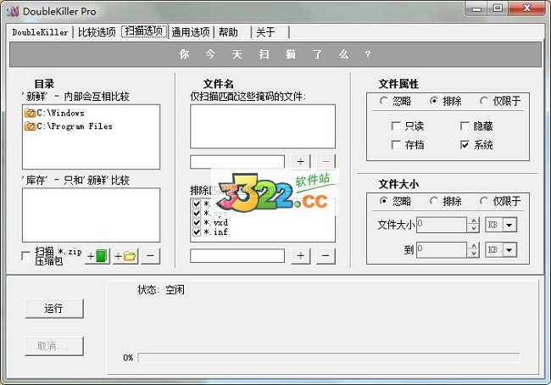Decrease the 文件大小 value with down arrow

click(x=474, y=228)
